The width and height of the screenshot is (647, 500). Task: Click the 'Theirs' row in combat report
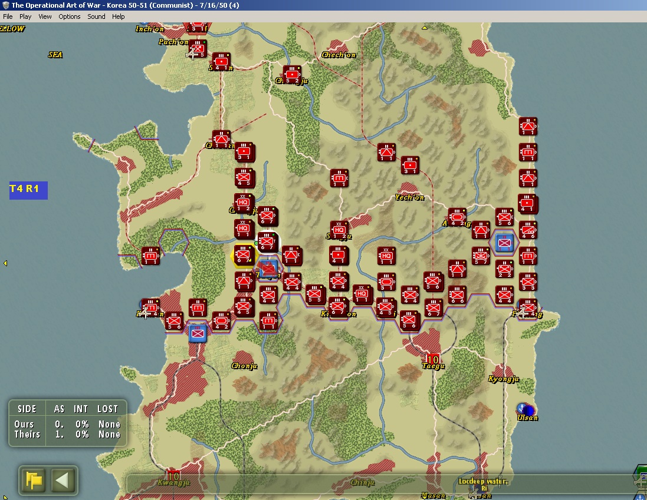[x=67, y=434]
